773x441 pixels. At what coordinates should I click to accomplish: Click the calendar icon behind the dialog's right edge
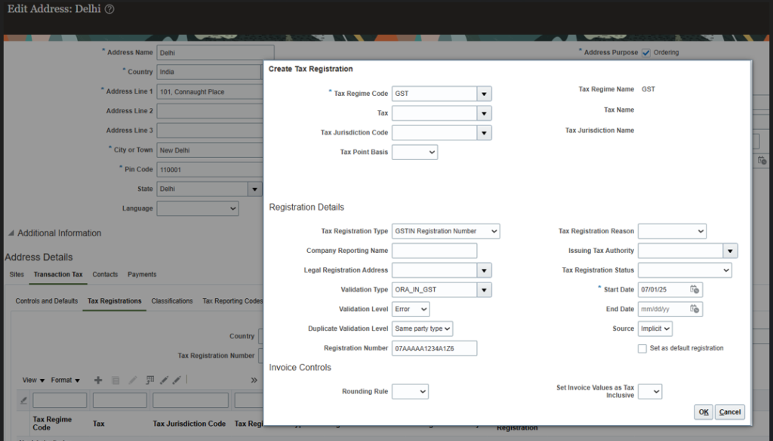pyautogui.click(x=762, y=160)
